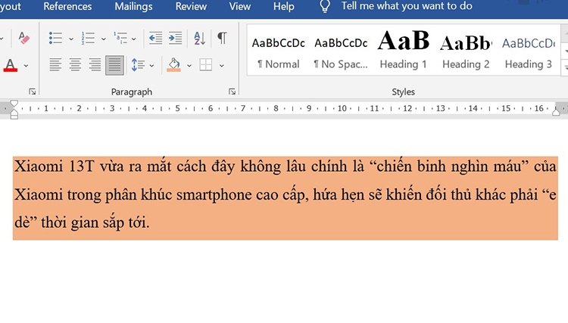
Task: Align text right
Action: (95, 65)
